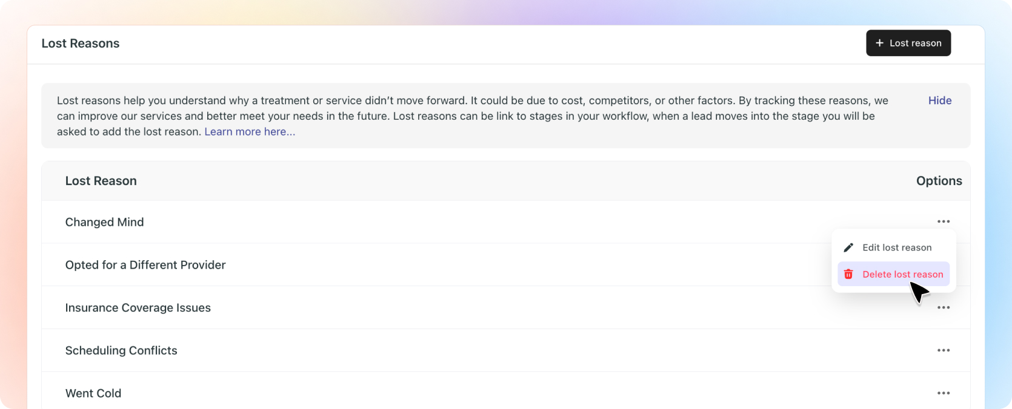Open options menu for Changed Mind

pos(943,221)
